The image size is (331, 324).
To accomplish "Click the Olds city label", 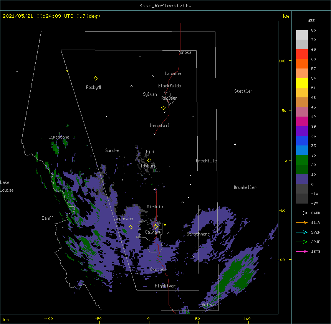I will tap(149, 152).
